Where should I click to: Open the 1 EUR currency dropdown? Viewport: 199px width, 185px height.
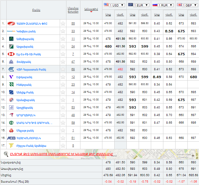(141, 5)
